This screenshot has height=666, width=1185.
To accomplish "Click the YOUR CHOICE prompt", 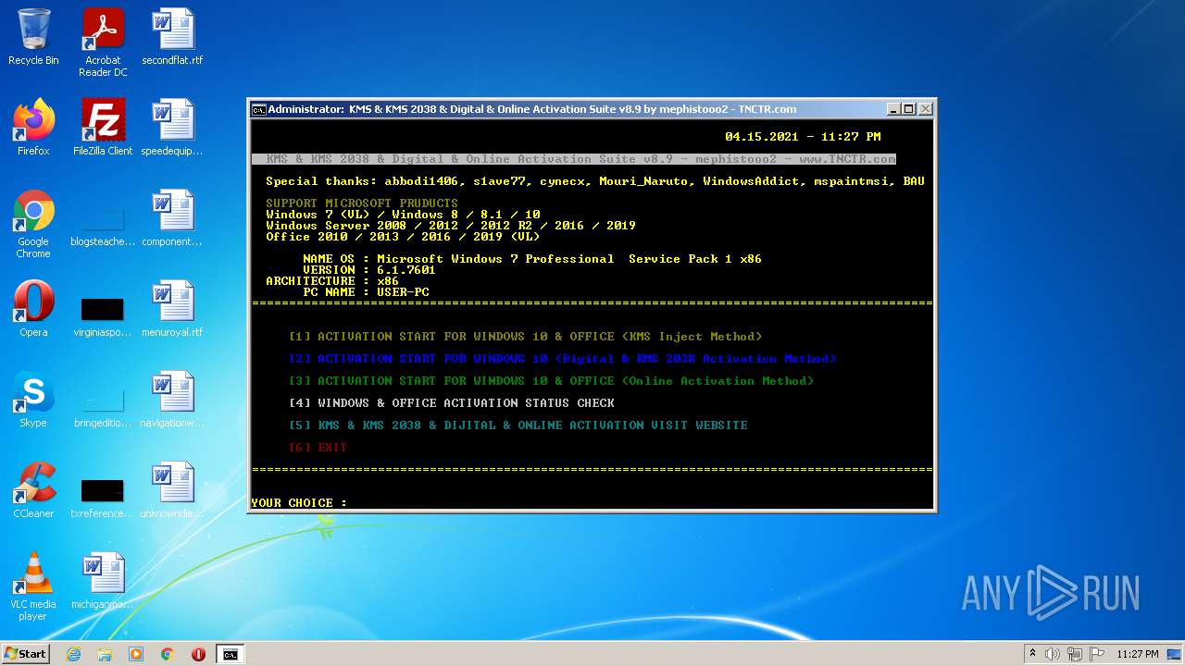I will coord(298,503).
